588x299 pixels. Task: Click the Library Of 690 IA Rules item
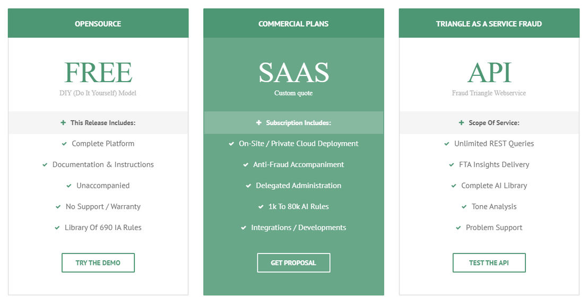[x=103, y=227]
